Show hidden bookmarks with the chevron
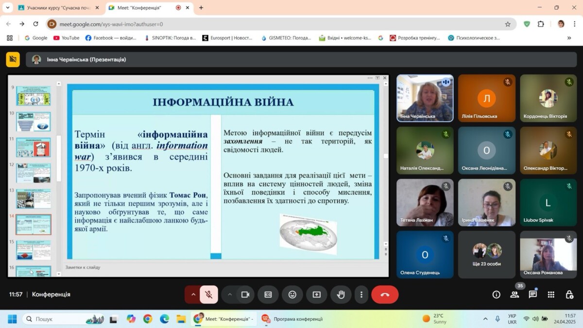 coord(569,38)
